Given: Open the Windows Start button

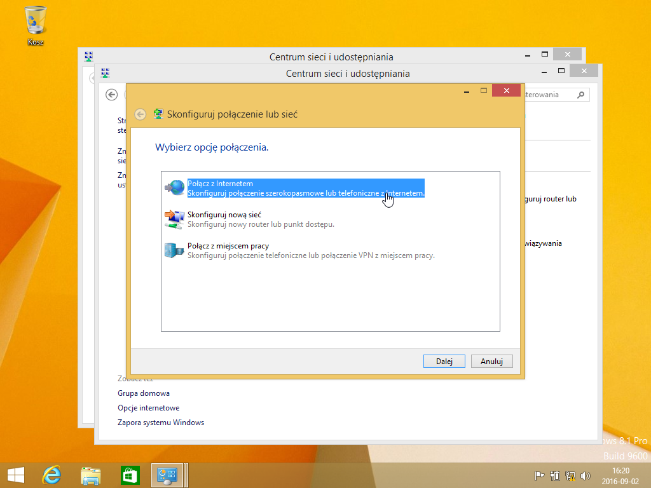Looking at the screenshot, I should 16,475.
